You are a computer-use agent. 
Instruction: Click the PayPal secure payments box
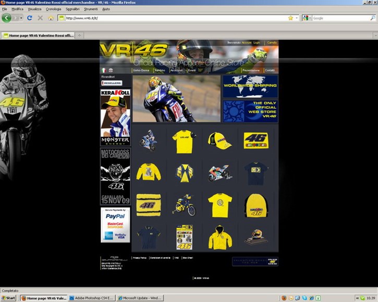pos(115,225)
